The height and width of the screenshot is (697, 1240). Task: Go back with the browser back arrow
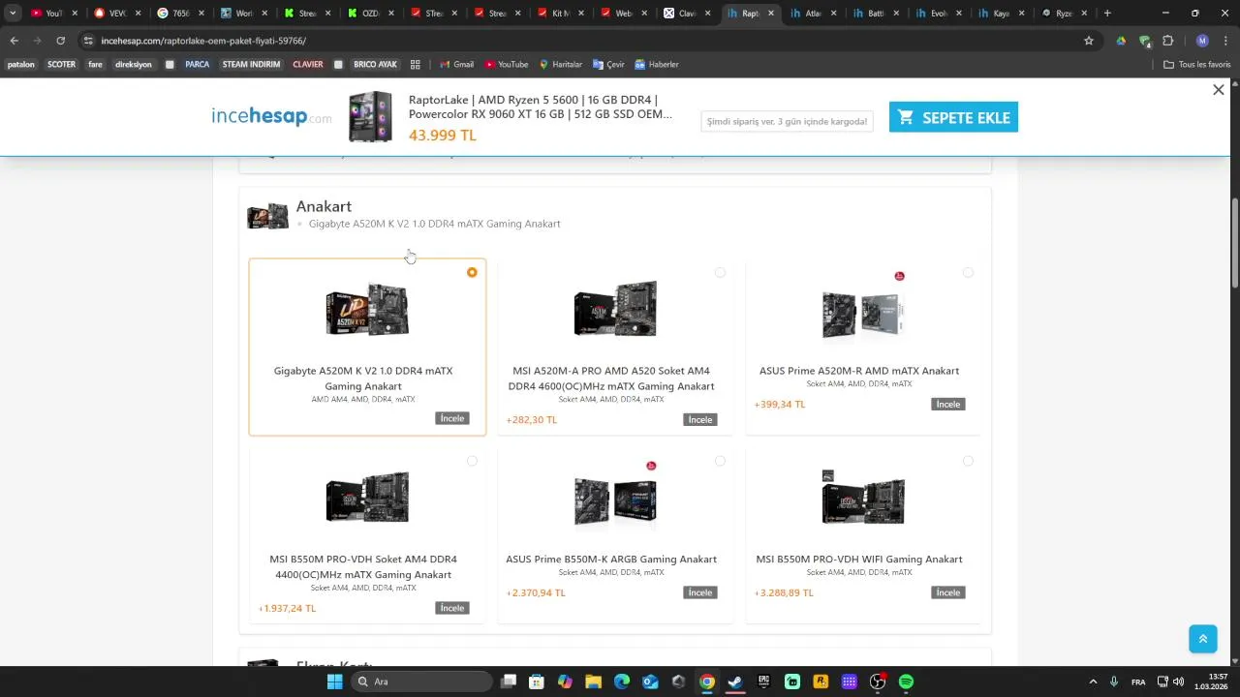click(x=14, y=41)
